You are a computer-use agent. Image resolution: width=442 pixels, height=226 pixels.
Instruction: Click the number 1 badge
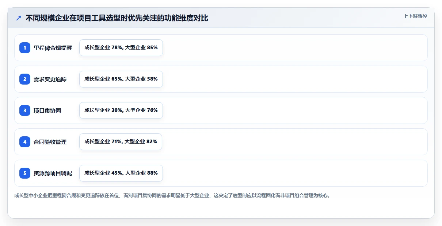pyautogui.click(x=25, y=48)
